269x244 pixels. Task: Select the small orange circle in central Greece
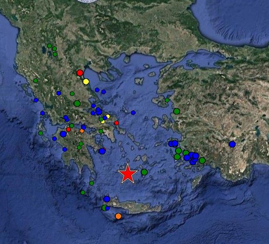[x=82, y=131]
